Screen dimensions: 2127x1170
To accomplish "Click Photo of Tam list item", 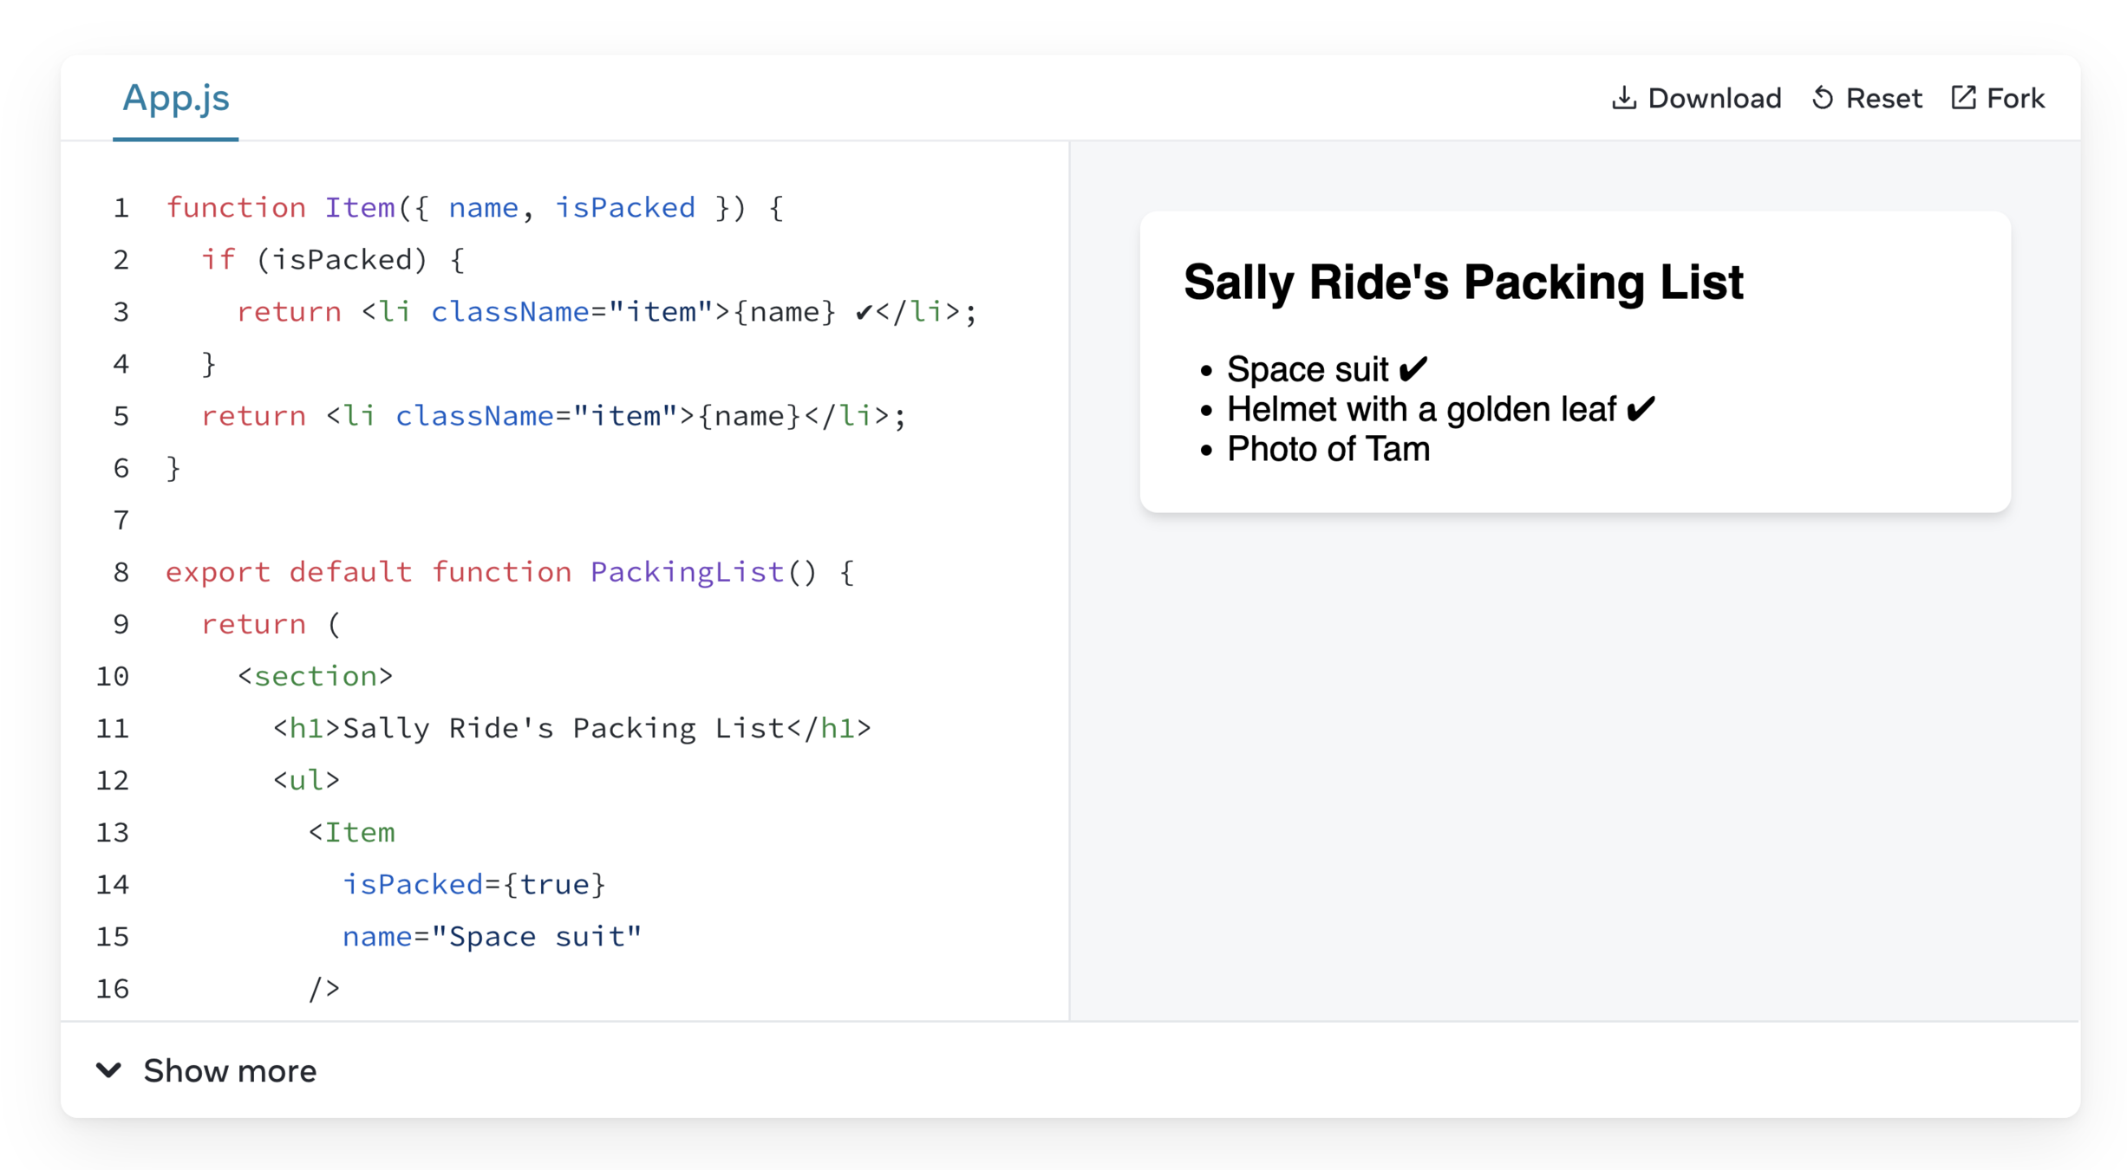I will 1328,449.
